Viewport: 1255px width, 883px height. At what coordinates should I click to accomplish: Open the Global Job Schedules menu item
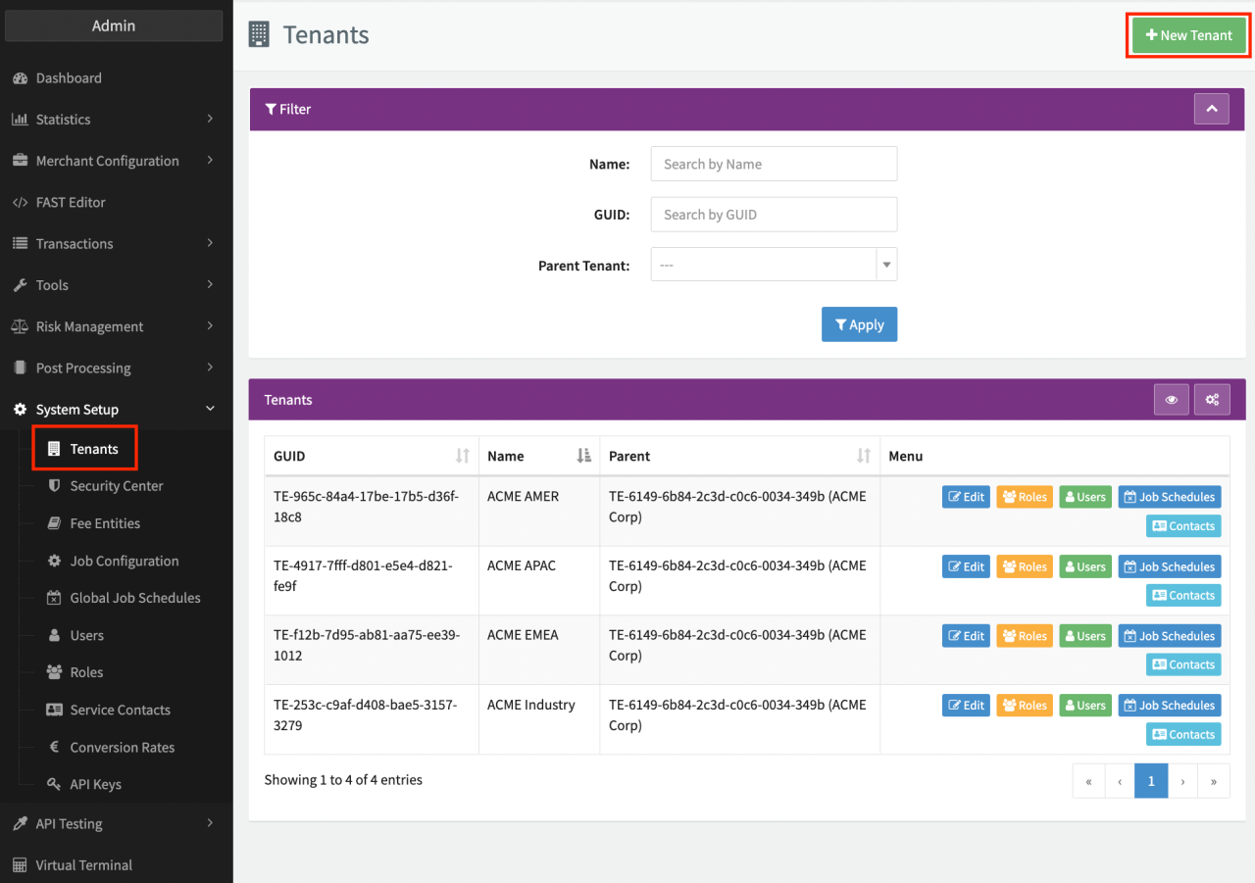coord(134,598)
